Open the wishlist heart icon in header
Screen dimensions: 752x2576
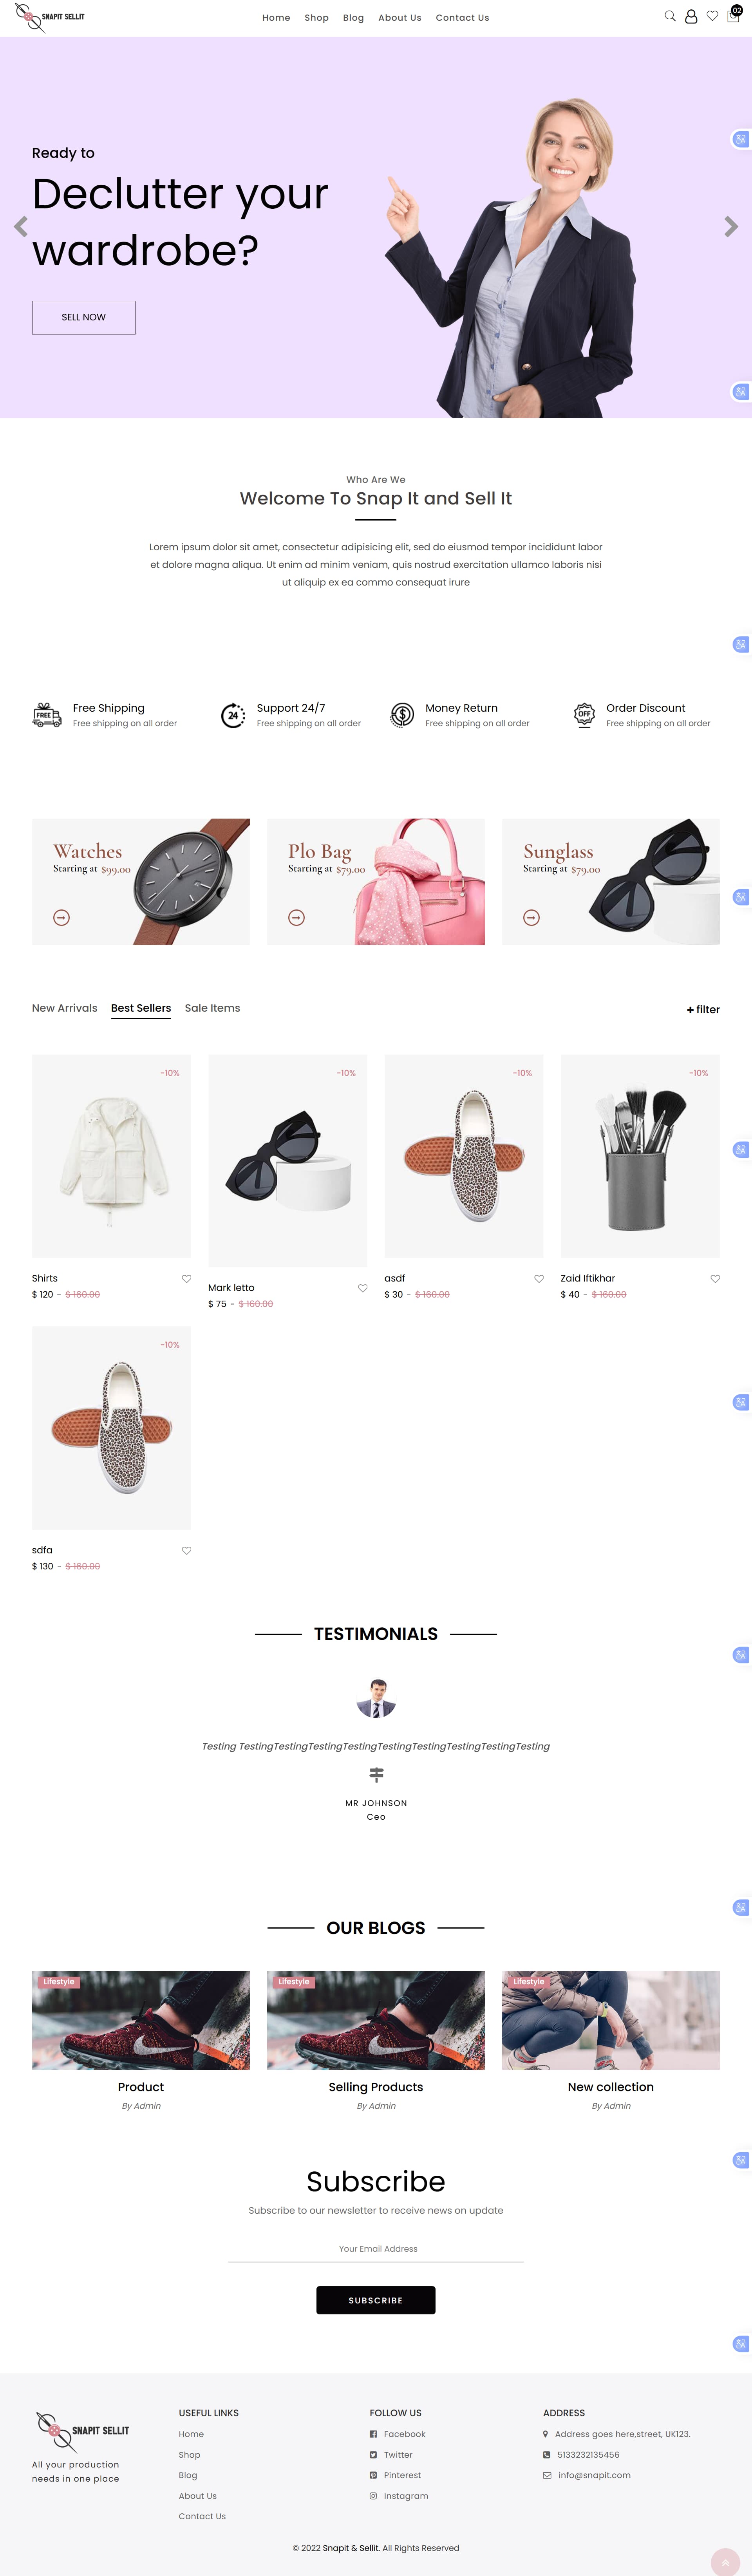coord(712,16)
